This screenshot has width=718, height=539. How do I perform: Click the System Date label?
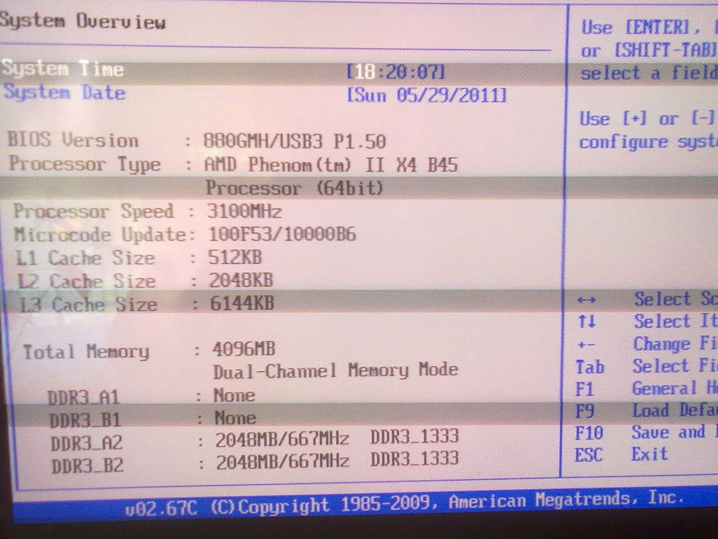[x=65, y=93]
